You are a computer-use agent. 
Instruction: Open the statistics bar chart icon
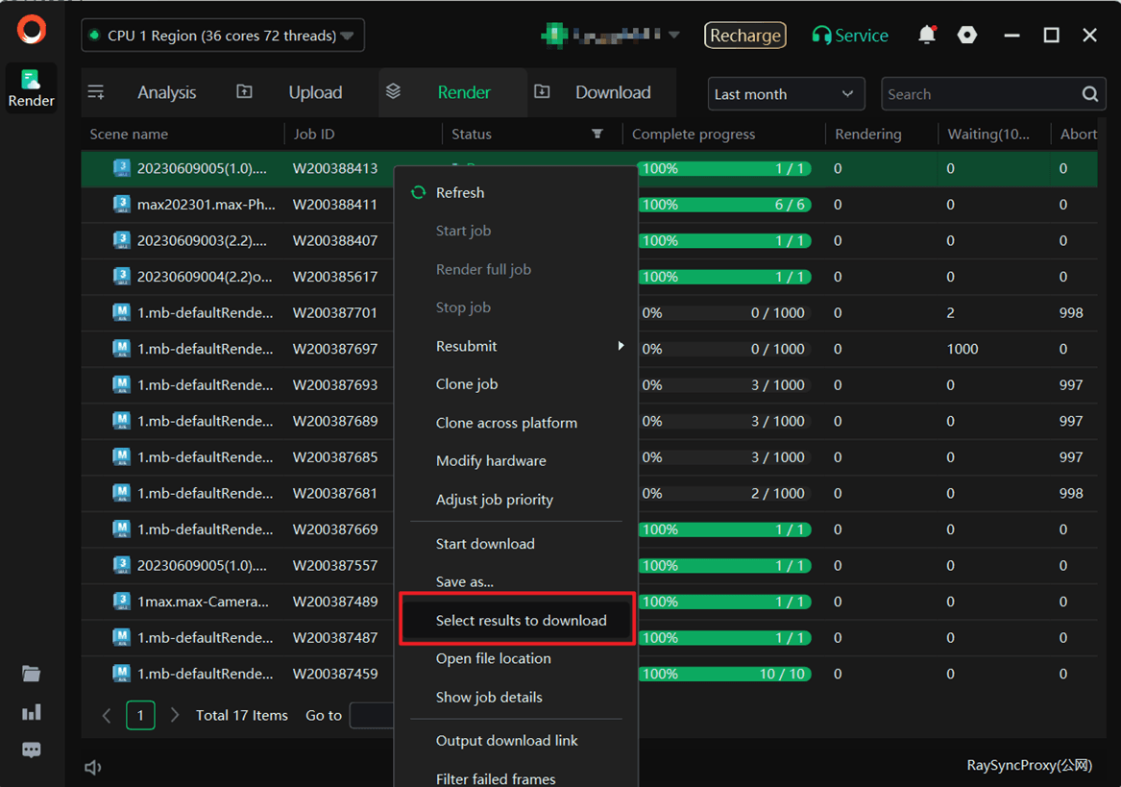pyautogui.click(x=32, y=712)
